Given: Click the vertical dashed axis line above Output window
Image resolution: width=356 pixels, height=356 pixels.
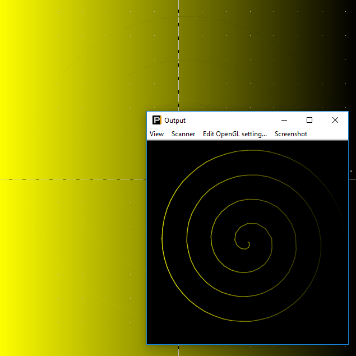Looking at the screenshot, I should click(x=179, y=56).
